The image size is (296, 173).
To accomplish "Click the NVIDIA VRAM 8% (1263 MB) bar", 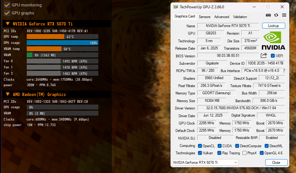I will click(62, 55).
